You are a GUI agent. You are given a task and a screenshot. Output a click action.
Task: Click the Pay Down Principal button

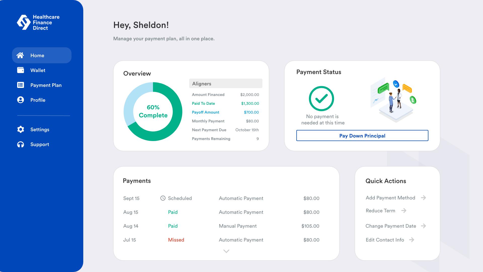(x=362, y=135)
